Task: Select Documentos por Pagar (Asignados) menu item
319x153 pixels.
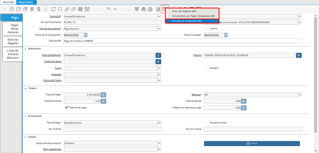Action: click(x=192, y=16)
